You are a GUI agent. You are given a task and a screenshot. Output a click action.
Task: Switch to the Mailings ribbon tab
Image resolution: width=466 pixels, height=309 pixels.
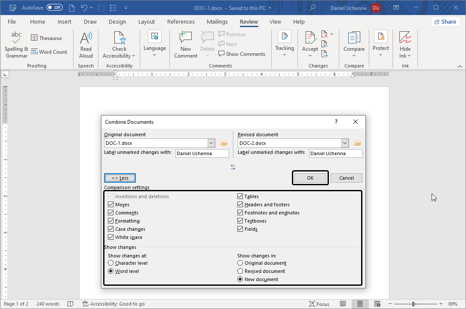217,21
